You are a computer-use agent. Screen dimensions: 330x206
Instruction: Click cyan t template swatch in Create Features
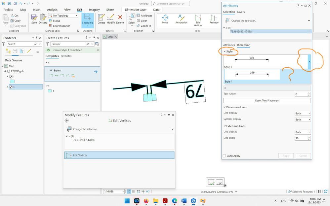tap(50, 91)
